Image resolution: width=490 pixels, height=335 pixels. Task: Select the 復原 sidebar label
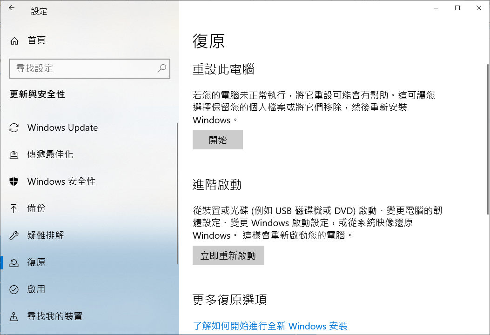36,262
